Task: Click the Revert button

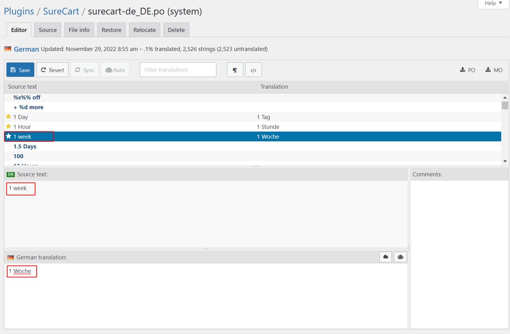Action: coord(53,70)
